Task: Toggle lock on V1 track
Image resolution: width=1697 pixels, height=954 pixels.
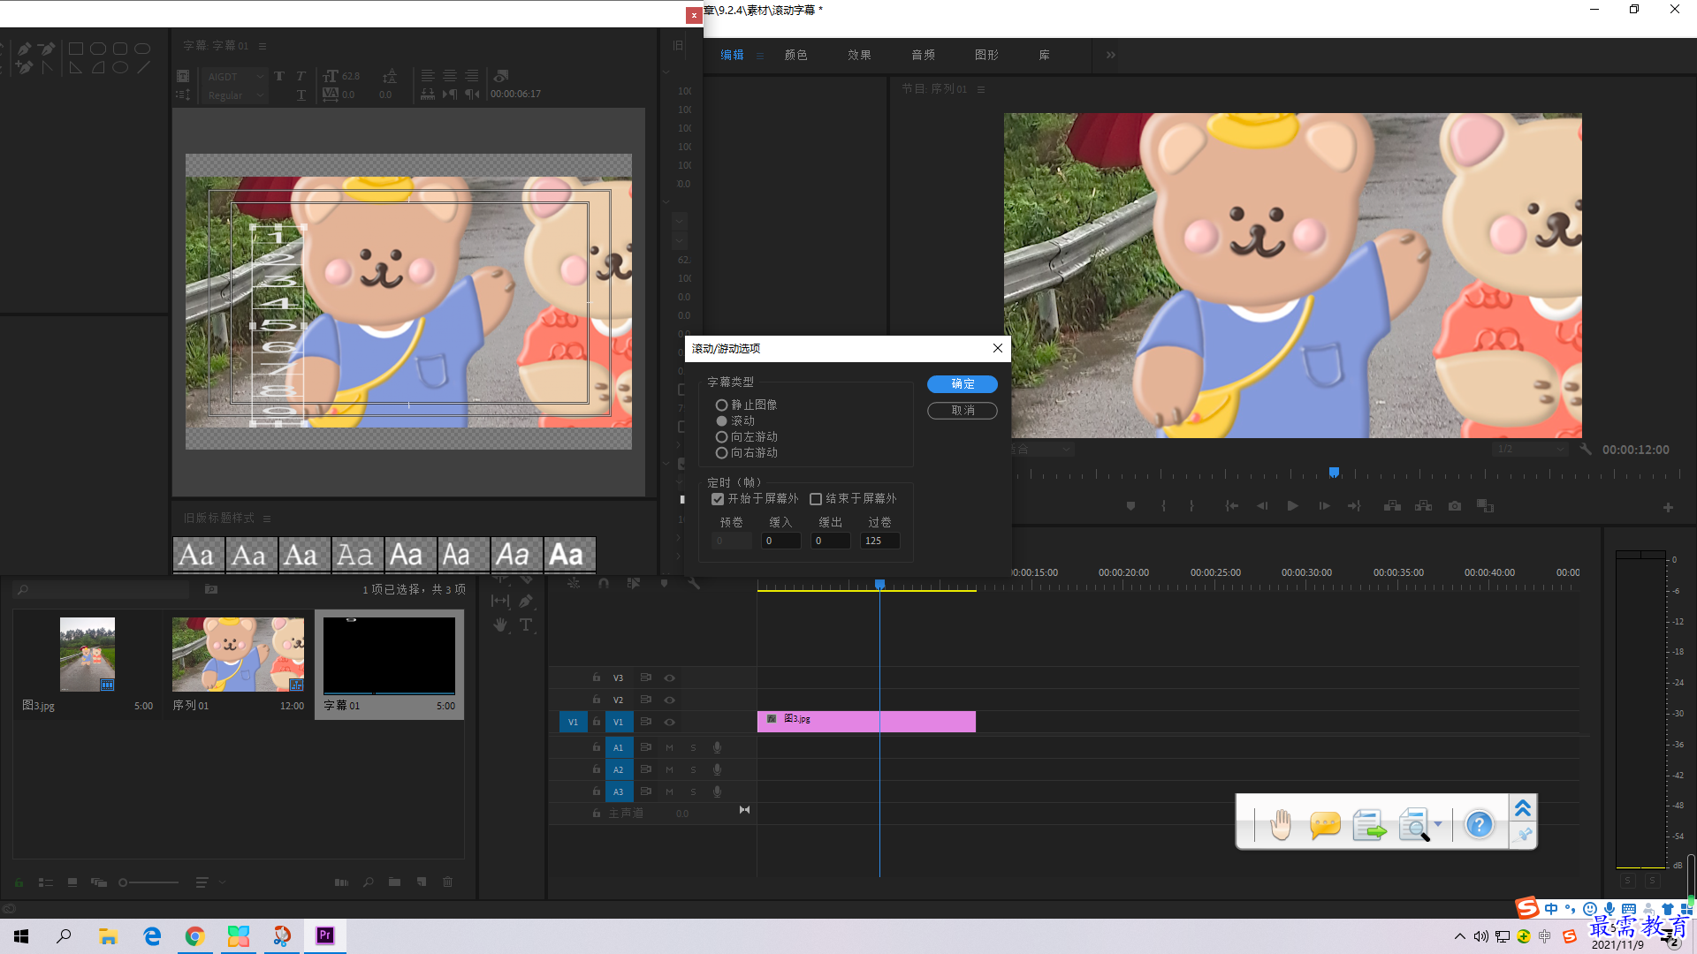Action: 597,722
